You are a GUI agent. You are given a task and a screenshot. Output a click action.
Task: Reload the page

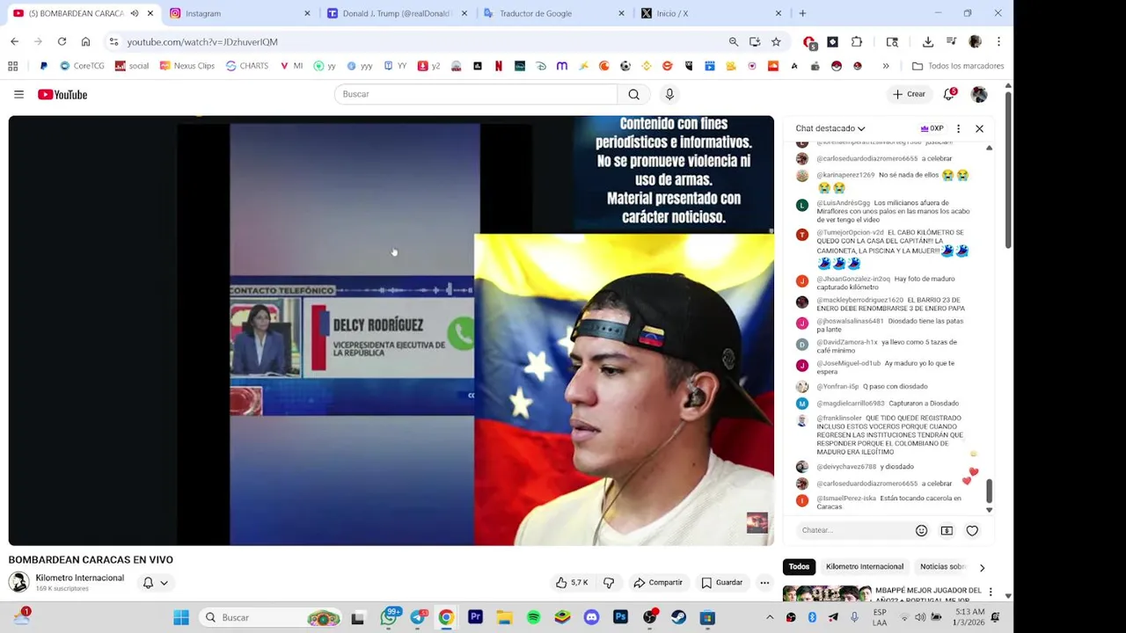(62, 41)
